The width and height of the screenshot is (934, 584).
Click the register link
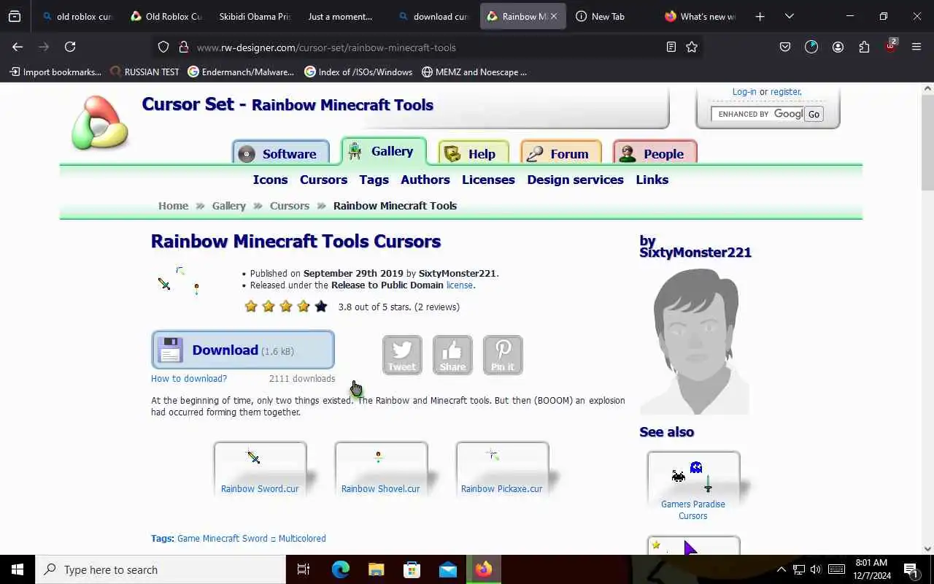pos(785,92)
